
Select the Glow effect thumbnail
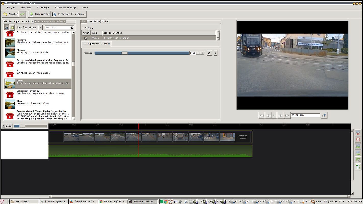[10, 104]
